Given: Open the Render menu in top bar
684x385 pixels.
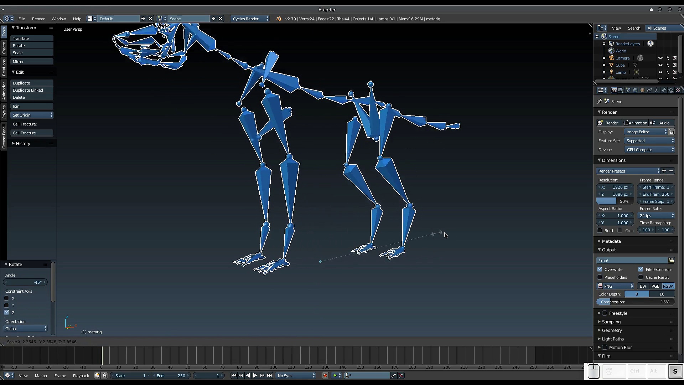Looking at the screenshot, I should tap(38, 19).
